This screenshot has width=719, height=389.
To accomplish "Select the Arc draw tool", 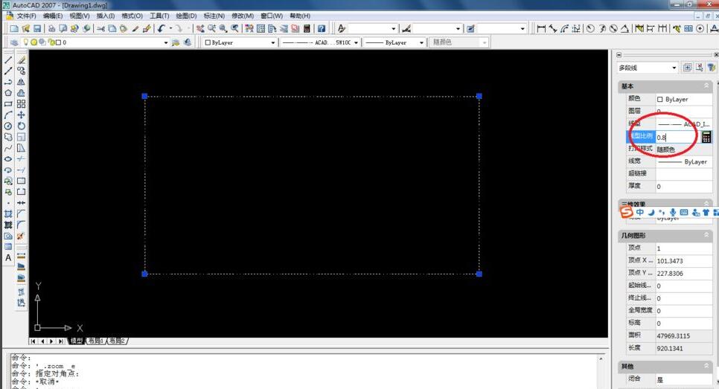I will pos(8,115).
